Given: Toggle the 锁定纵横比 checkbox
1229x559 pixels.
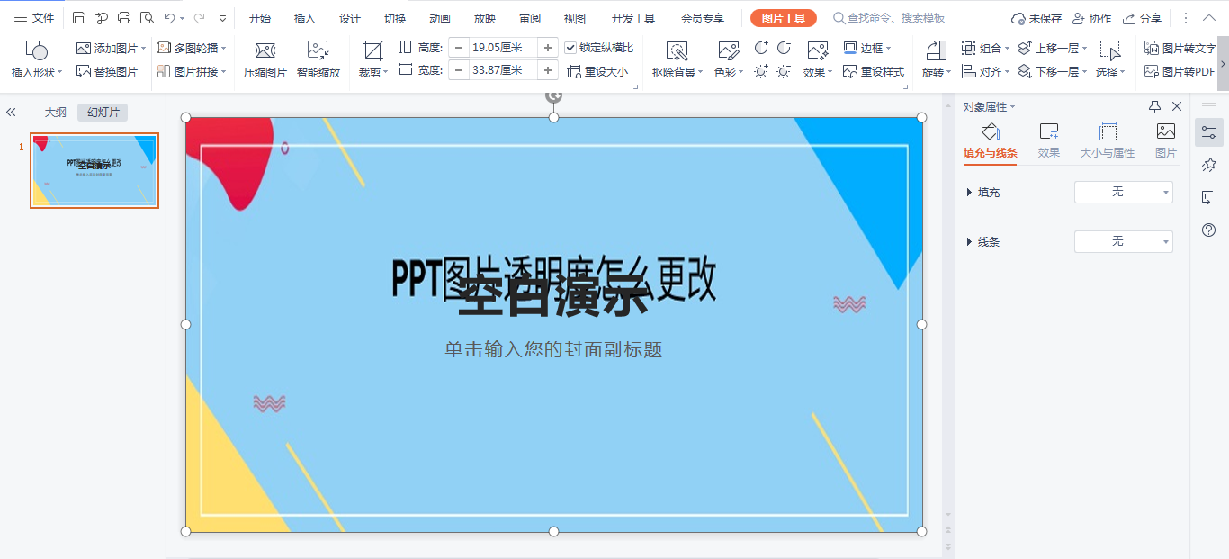Looking at the screenshot, I should click(x=571, y=48).
